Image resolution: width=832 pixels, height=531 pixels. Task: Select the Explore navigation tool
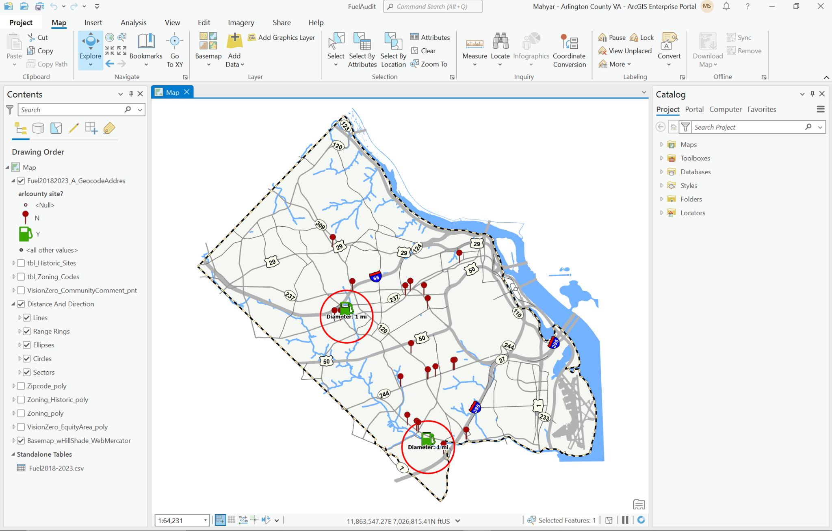pos(90,49)
